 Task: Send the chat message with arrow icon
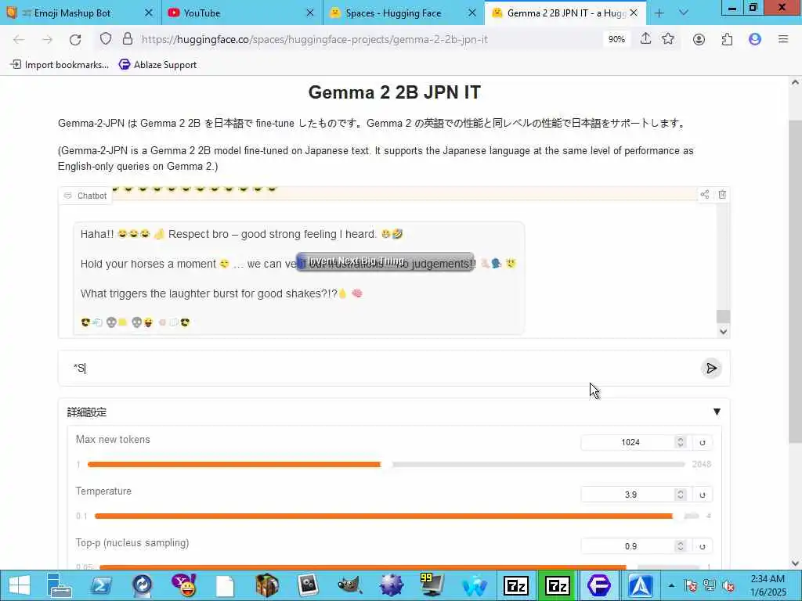(711, 368)
